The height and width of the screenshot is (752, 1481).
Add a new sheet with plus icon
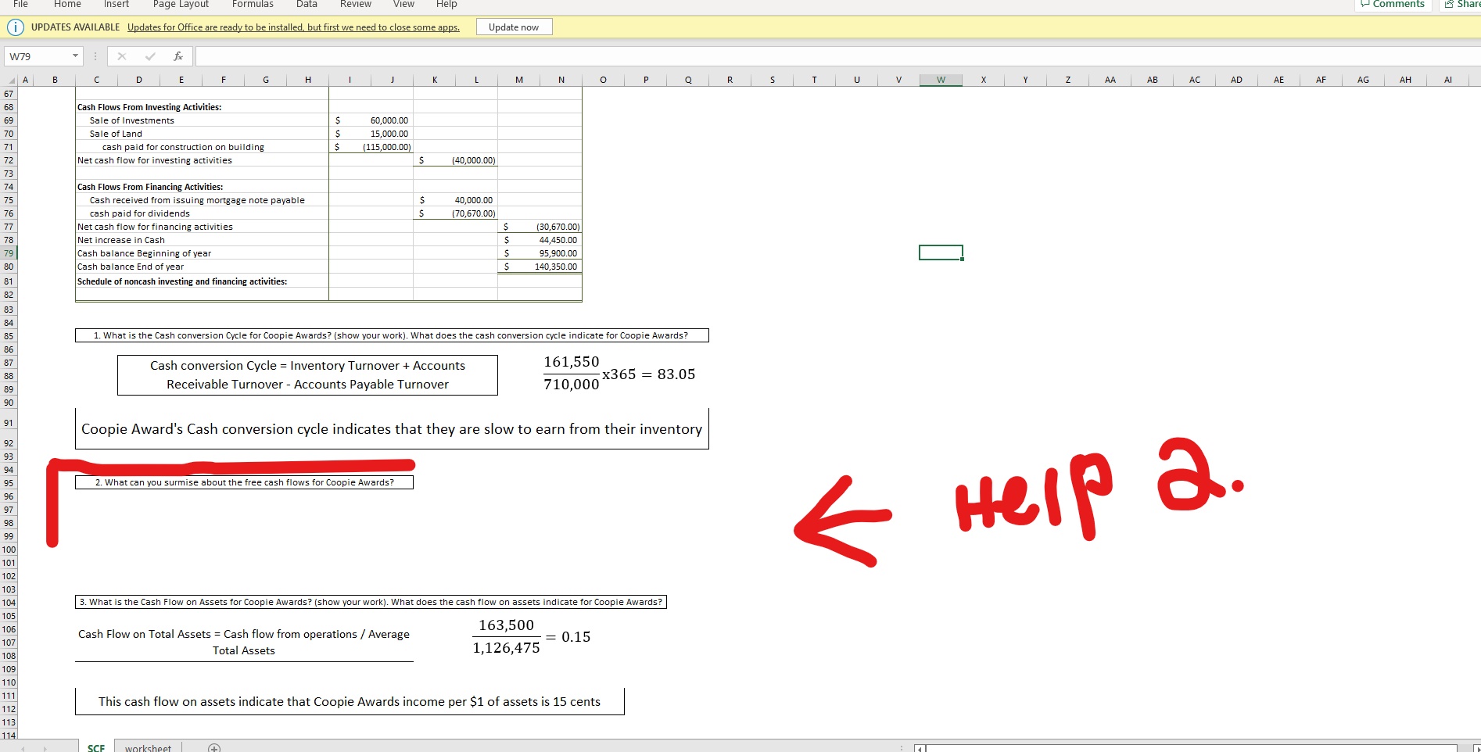[x=214, y=747]
